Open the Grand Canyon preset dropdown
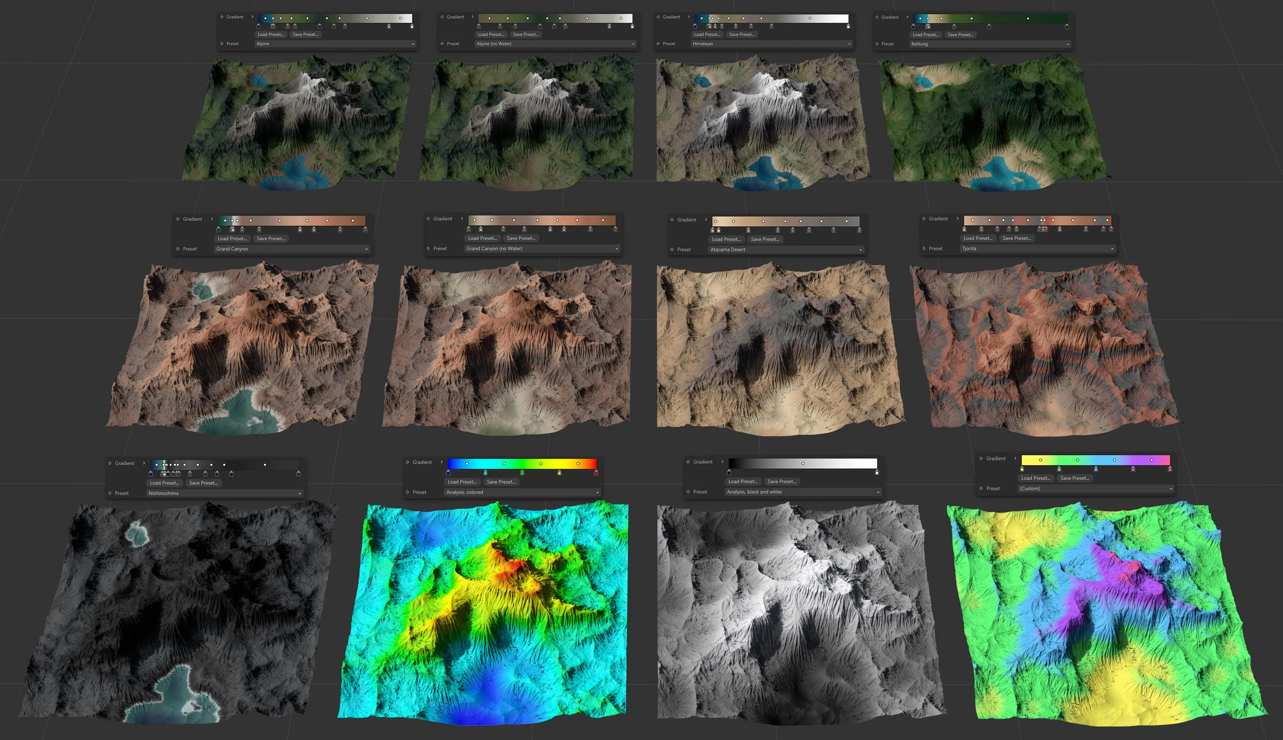The width and height of the screenshot is (1283, 740). [291, 249]
